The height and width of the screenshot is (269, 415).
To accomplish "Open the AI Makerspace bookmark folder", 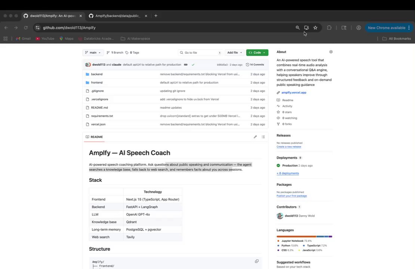I will [135, 38].
